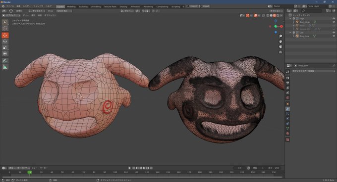Viewport: 337px width, 182px height.
Task: Switch to the Shading workspace tab
Action: pyautogui.click(x=123, y=6)
